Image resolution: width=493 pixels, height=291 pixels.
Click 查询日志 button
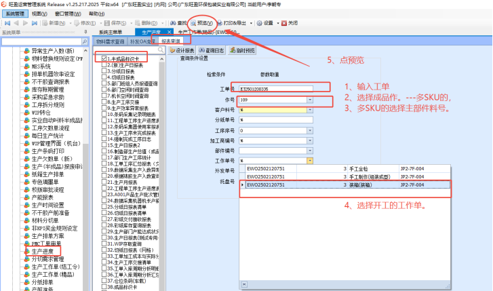coord(212,50)
